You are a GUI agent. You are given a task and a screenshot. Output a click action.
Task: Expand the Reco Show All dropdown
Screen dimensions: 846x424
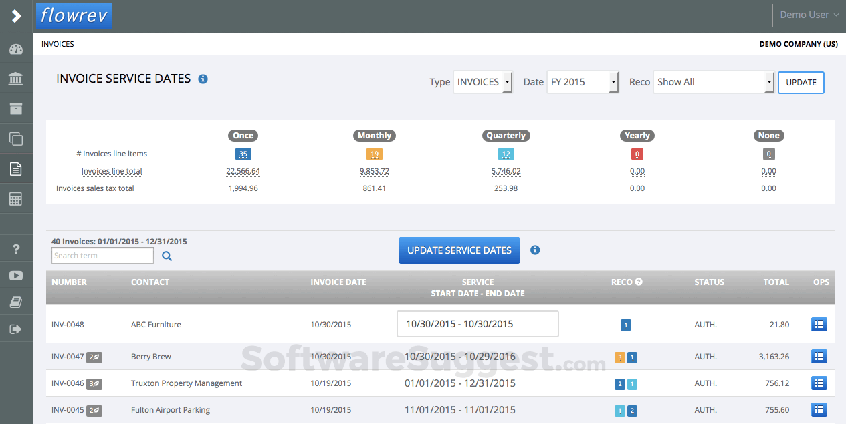713,82
